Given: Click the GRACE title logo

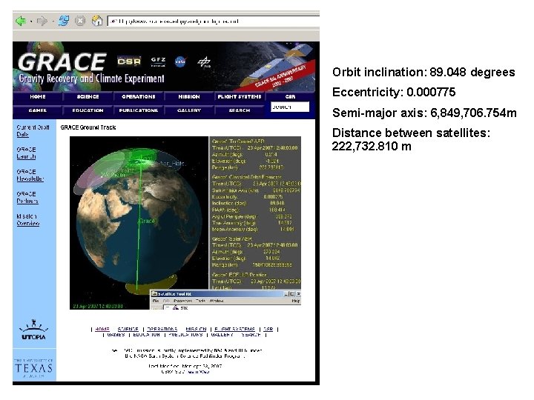Looking at the screenshot, I should point(62,62).
